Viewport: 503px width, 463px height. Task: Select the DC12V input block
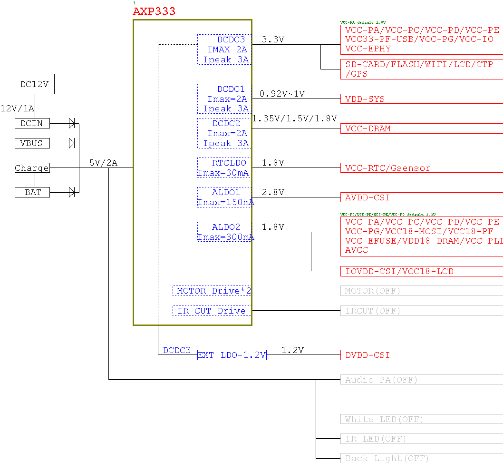[34, 84]
